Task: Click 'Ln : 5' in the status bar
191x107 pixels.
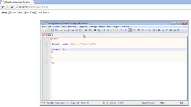Action: pyautogui.click(x=105, y=103)
